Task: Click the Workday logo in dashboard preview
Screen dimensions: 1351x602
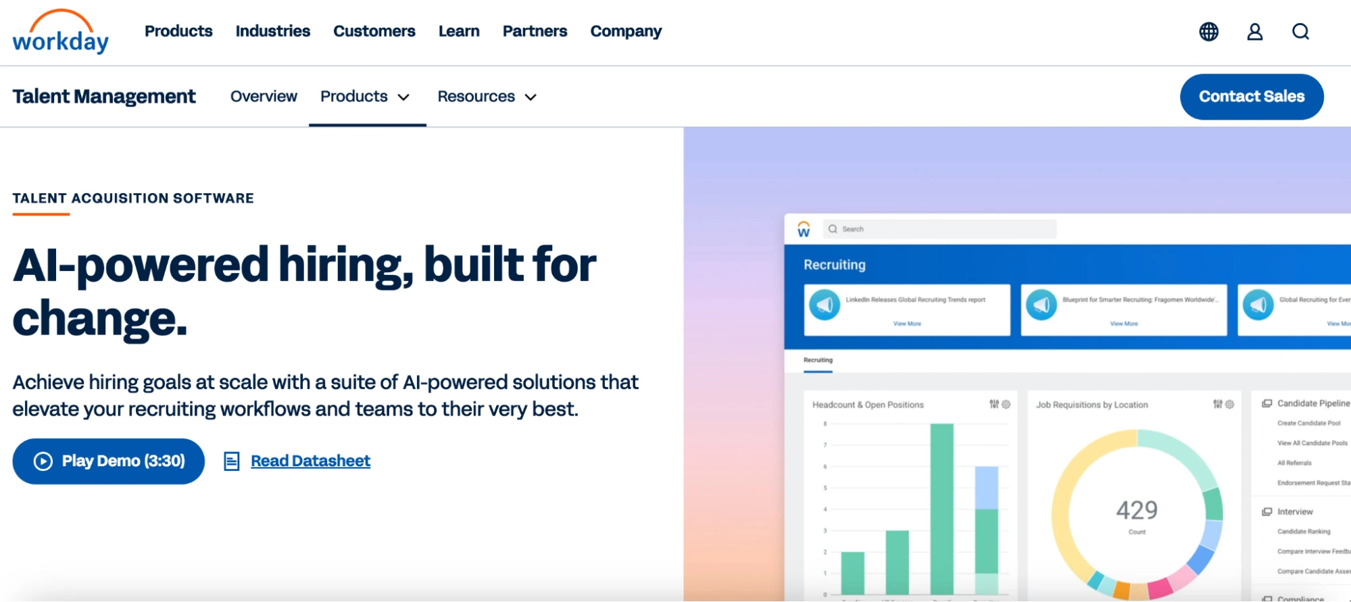Action: click(x=804, y=229)
